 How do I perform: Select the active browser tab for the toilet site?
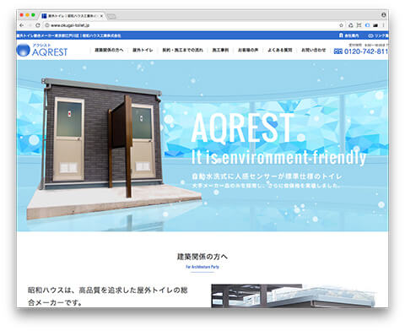[73, 16]
